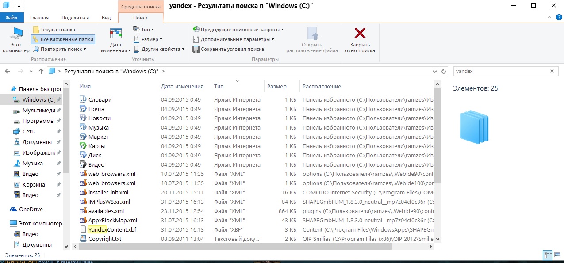Click the red X 'Закрыть окно поиска'
The image size is (564, 263).
[x=360, y=40]
